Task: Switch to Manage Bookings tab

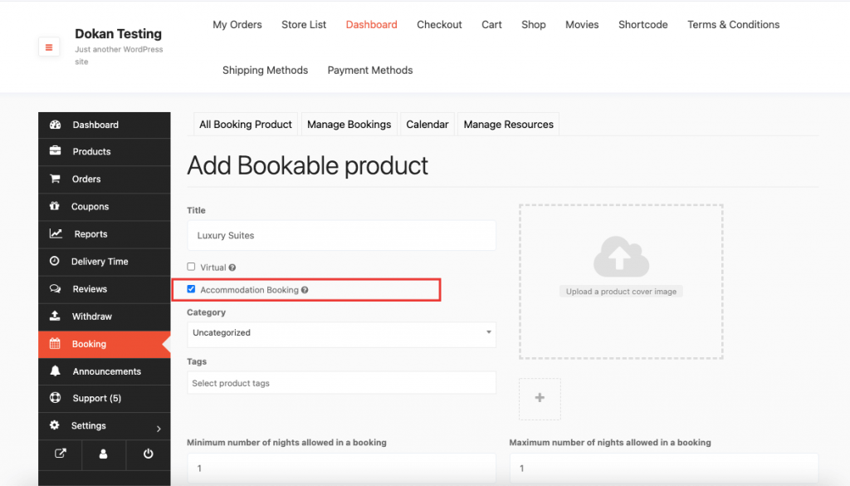Action: (349, 125)
